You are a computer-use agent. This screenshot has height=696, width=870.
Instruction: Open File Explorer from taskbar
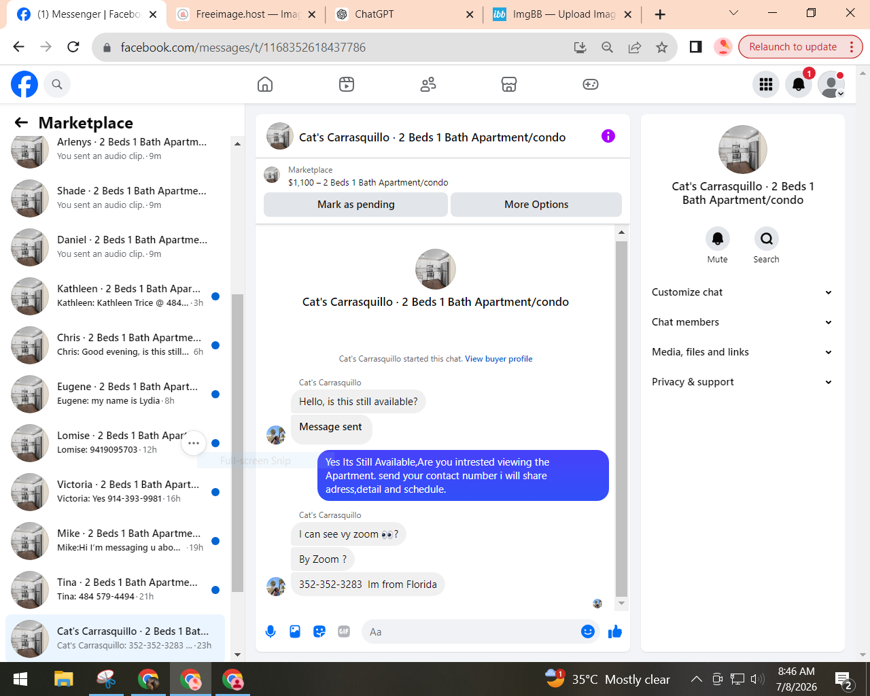tap(63, 679)
